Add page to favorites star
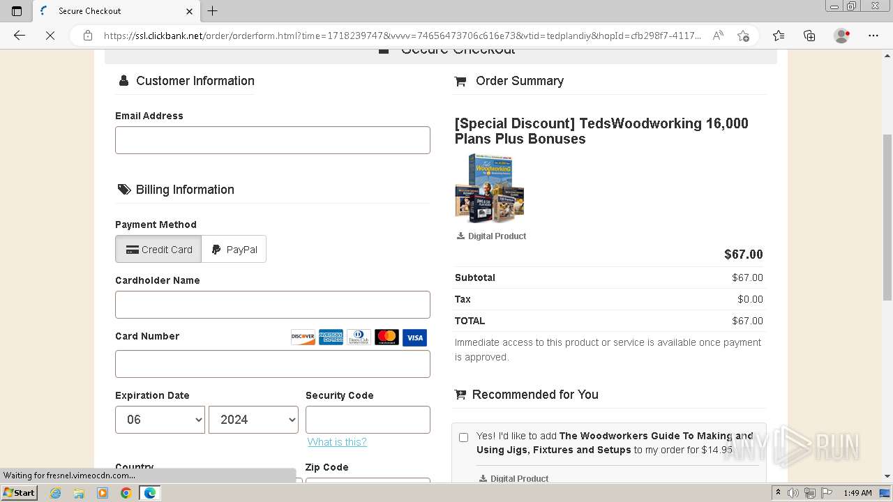893x502 pixels. click(743, 36)
